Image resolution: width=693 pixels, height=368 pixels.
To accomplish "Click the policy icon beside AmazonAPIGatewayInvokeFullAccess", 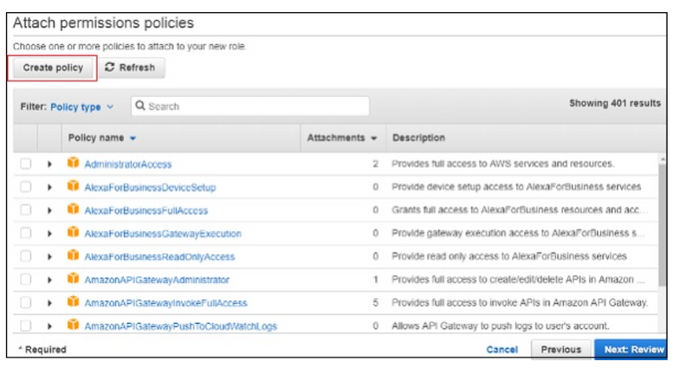I will (x=73, y=301).
